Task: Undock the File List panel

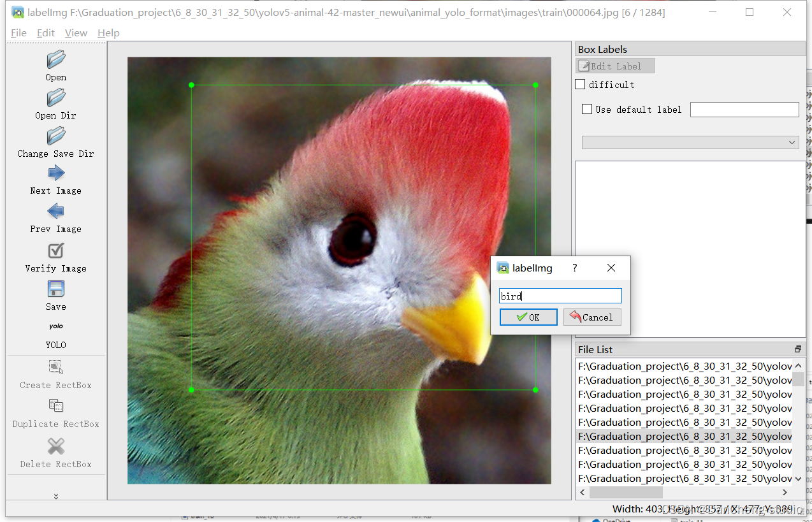Action: pyautogui.click(x=798, y=349)
